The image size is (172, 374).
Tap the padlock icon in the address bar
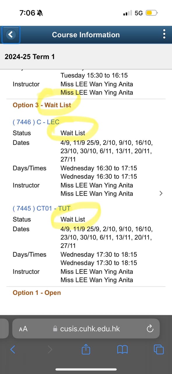point(55,328)
